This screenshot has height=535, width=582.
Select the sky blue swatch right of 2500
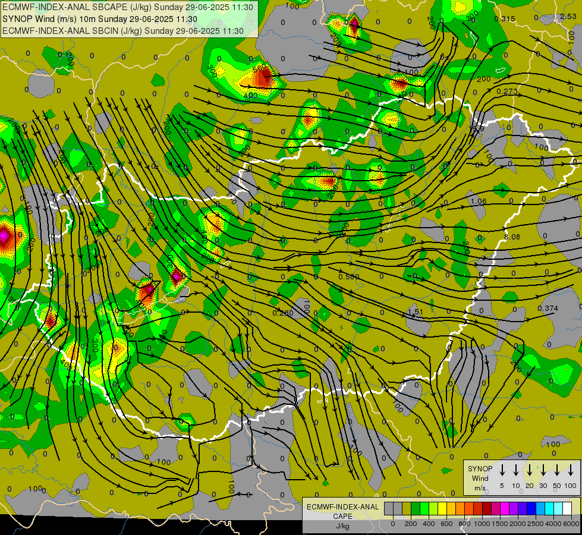[x=541, y=508]
